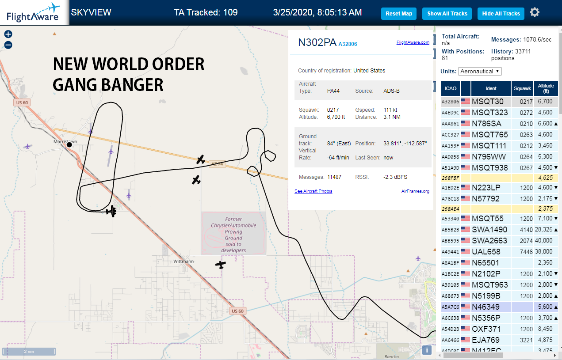The height and width of the screenshot is (360, 562).
Task: Select the MSQT323 row
Action: pyautogui.click(x=500, y=113)
